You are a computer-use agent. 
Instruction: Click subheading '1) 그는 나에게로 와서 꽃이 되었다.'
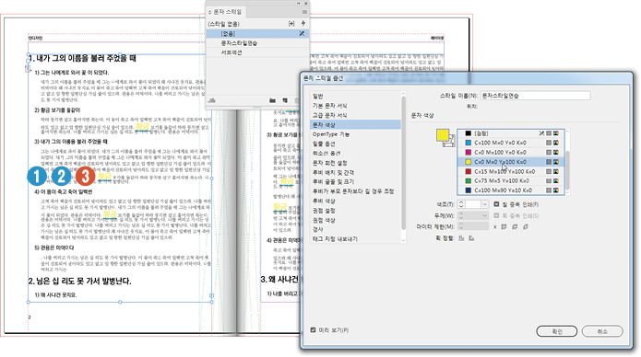(72, 73)
